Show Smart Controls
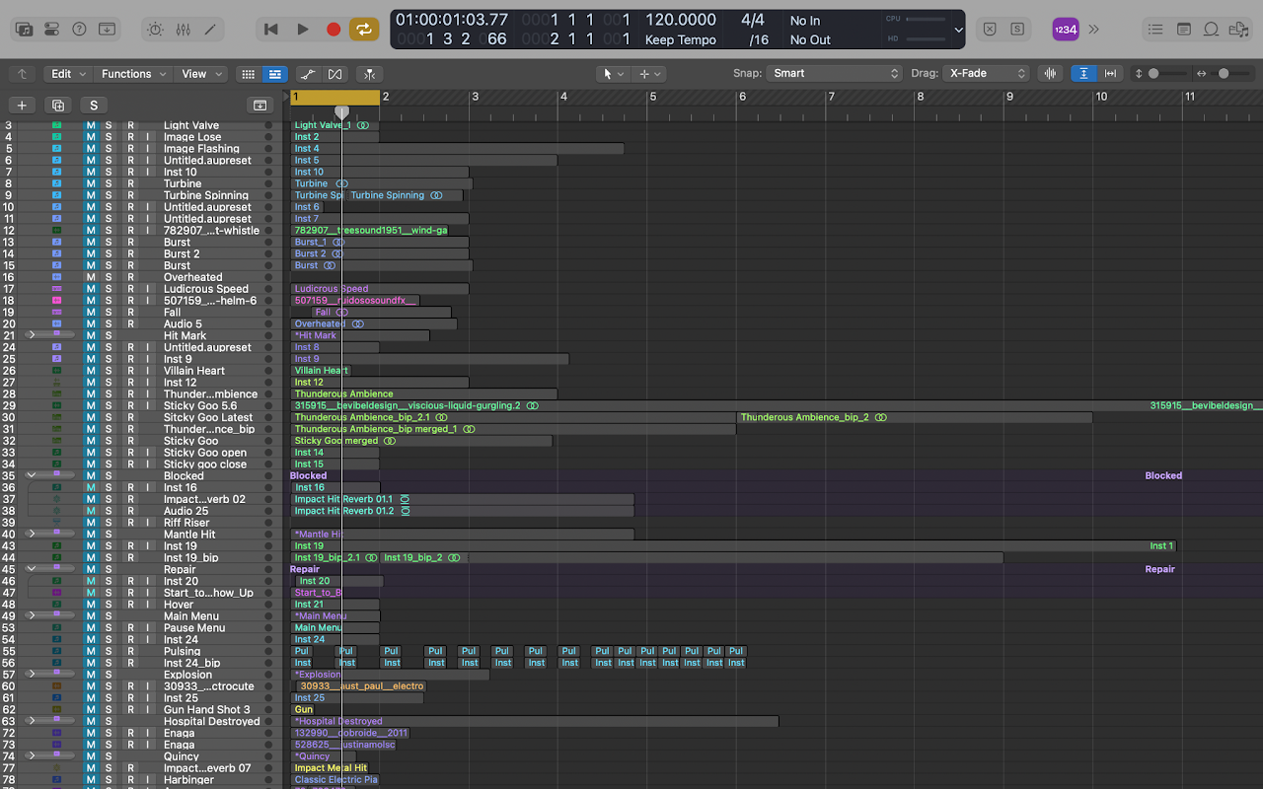Image resolution: width=1263 pixels, height=789 pixels. (x=155, y=30)
